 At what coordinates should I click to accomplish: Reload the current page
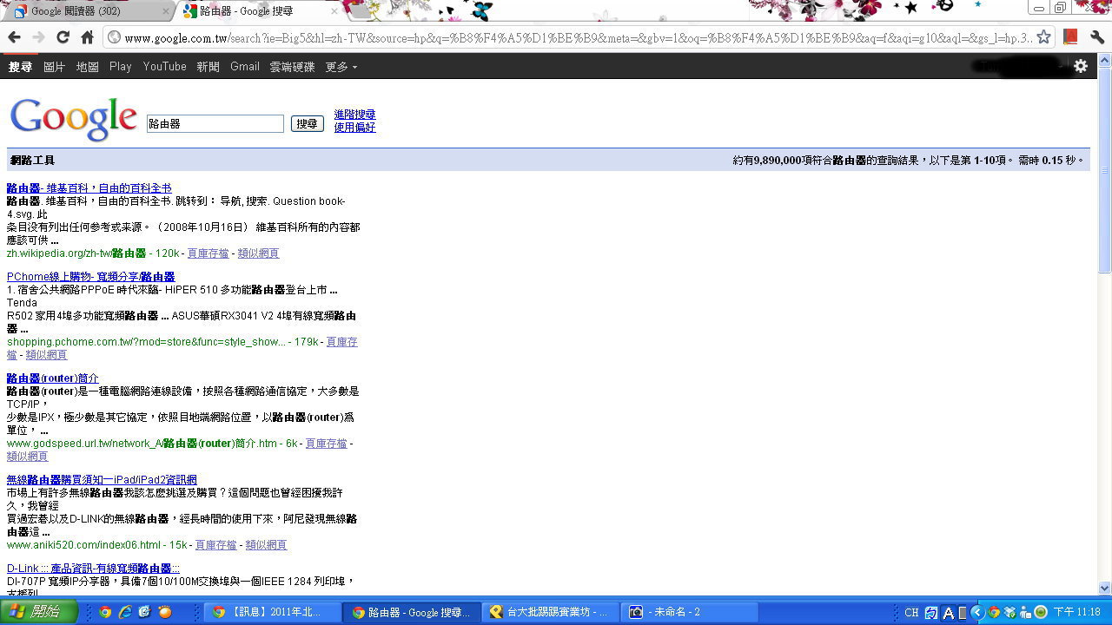click(x=63, y=37)
